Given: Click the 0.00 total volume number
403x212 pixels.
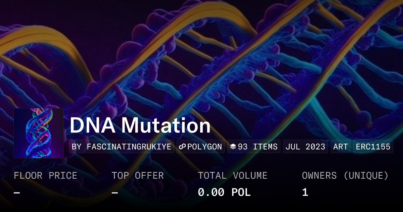Looking at the screenshot, I should pyautogui.click(x=211, y=192).
